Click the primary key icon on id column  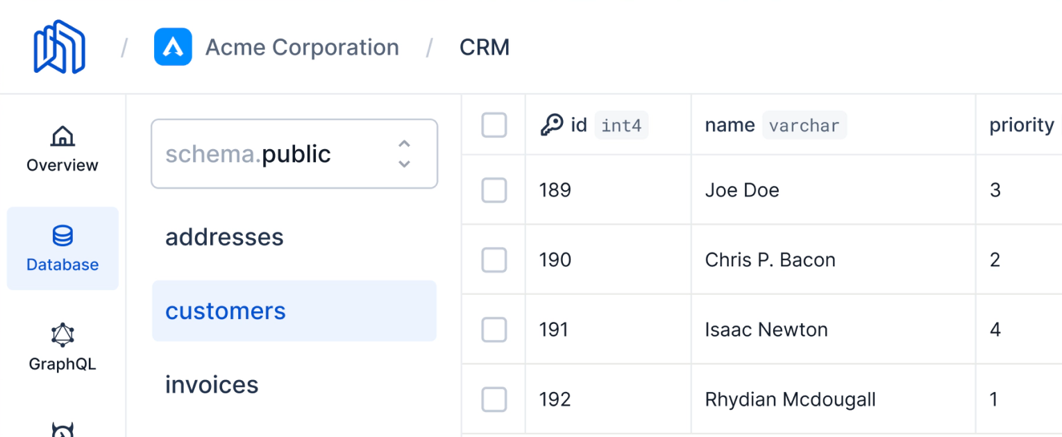[x=552, y=126]
